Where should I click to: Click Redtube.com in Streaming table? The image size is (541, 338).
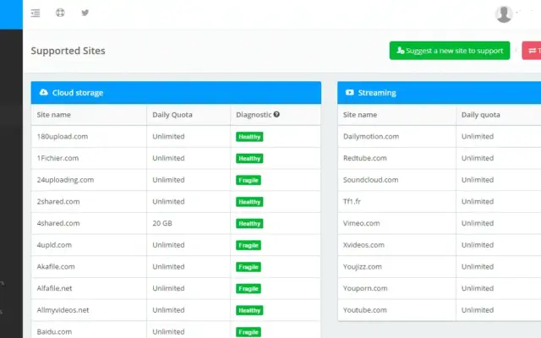pos(364,158)
